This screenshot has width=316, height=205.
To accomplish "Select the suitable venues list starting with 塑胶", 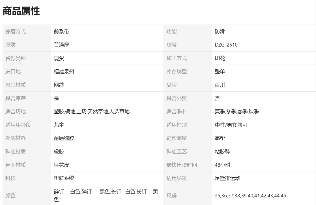I will tap(92, 112).
